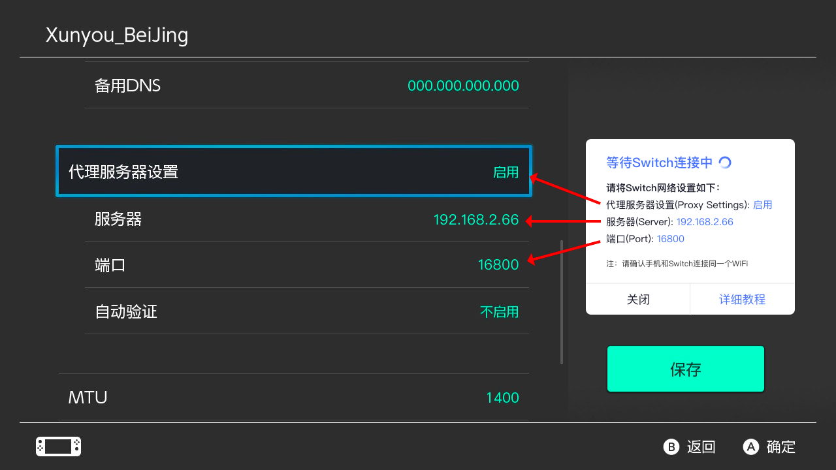Click 关闭 to close the popup
Image resolution: width=836 pixels, height=470 pixels.
point(638,300)
